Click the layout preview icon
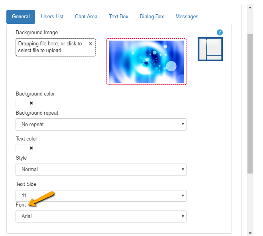The width and height of the screenshot is (263, 236). point(210,49)
